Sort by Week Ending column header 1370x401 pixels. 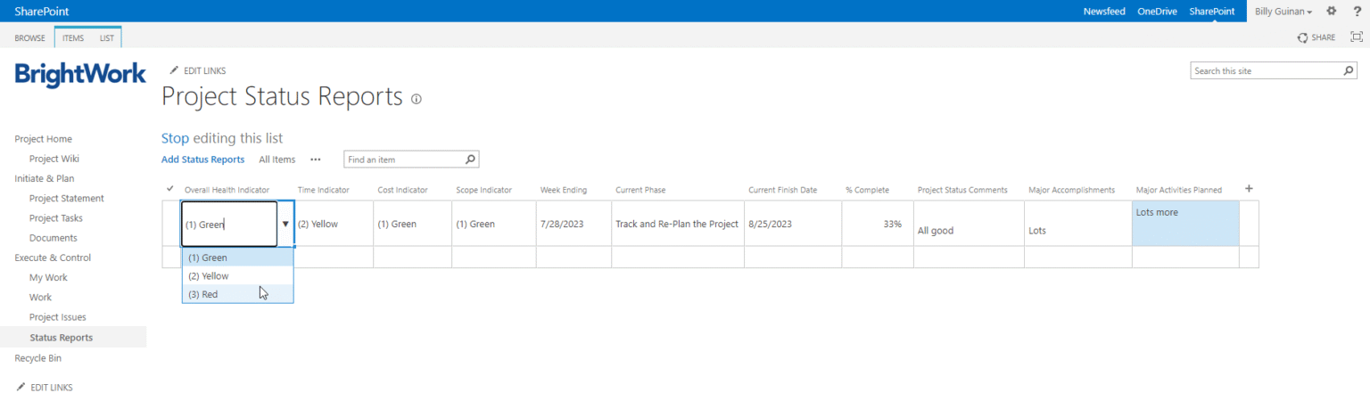(x=563, y=190)
